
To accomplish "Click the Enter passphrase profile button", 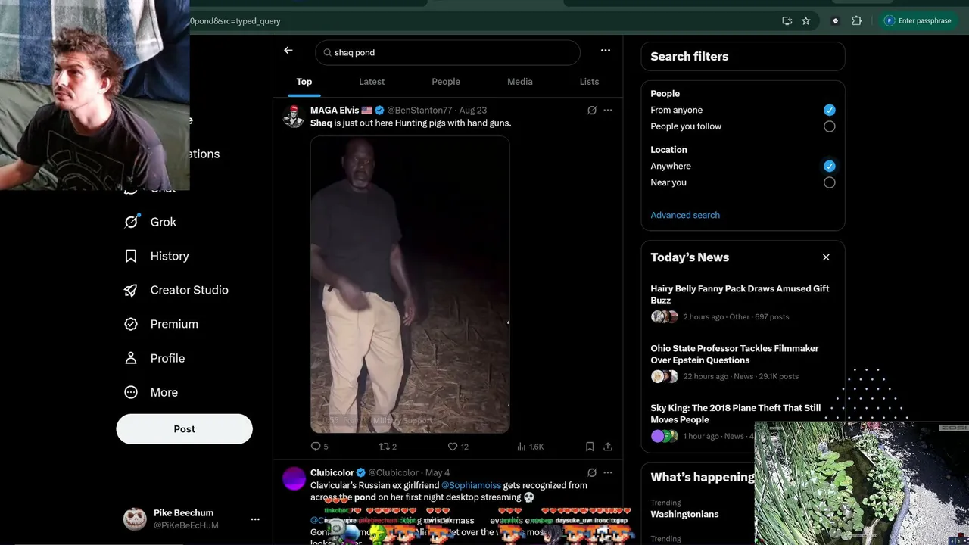I will click(x=918, y=21).
